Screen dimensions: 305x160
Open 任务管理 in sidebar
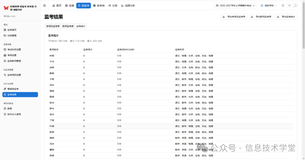pyautogui.click(x=20, y=36)
